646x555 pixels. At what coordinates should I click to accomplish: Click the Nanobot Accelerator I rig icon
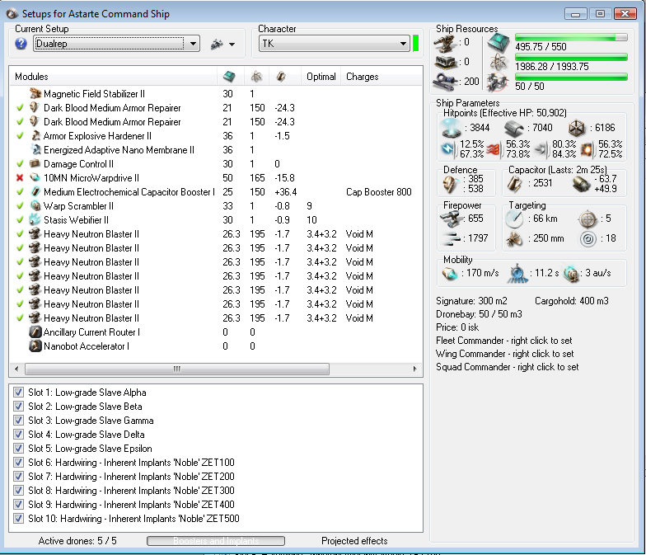35,346
